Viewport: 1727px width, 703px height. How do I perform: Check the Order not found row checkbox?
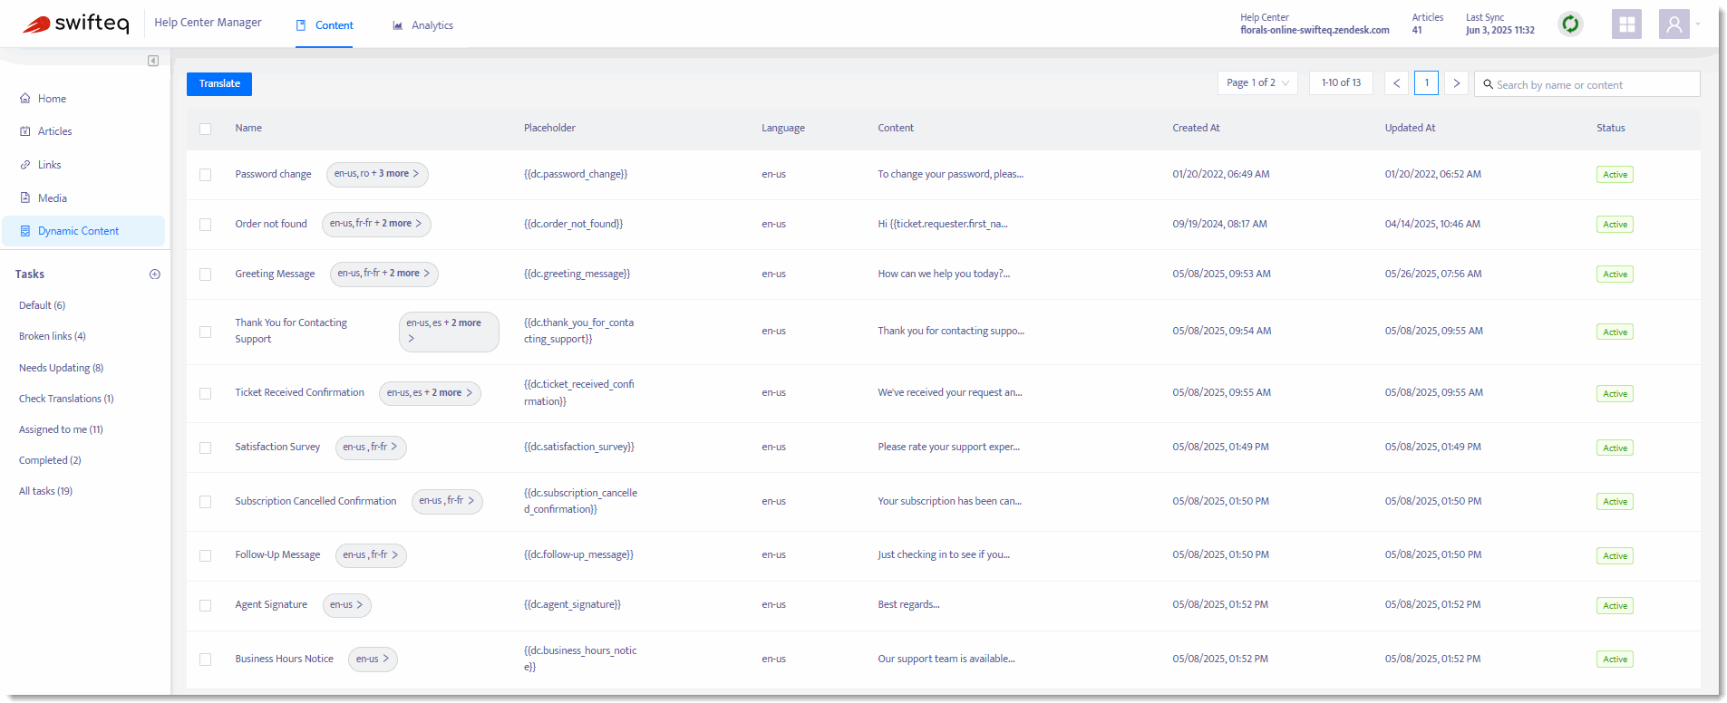206,225
